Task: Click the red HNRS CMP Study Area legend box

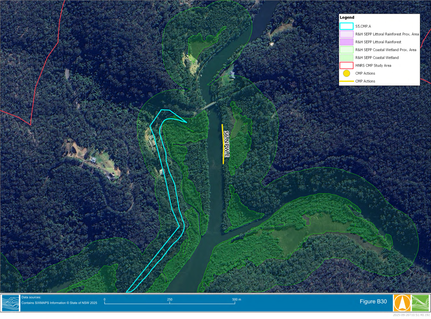Action: [x=347, y=65]
